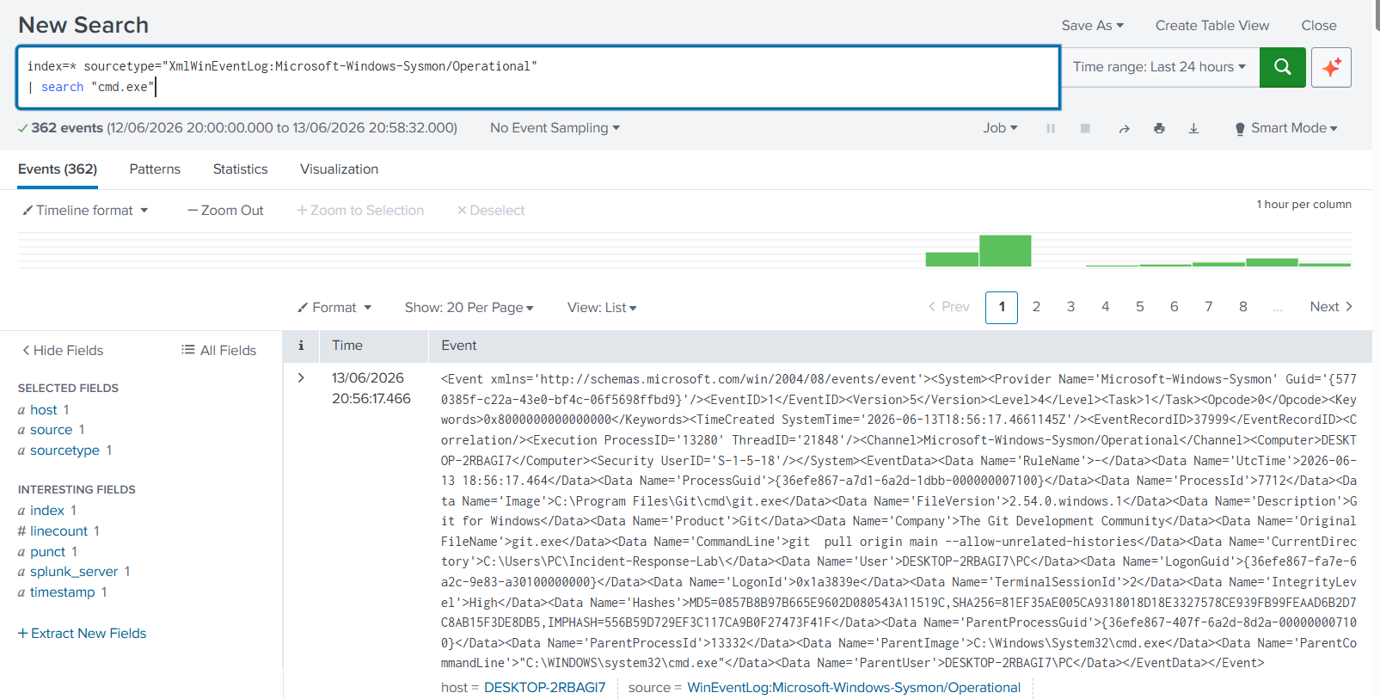Screen dimensions: 1380x699
Task: Change the 20 Per Page setting
Action: 469,308
